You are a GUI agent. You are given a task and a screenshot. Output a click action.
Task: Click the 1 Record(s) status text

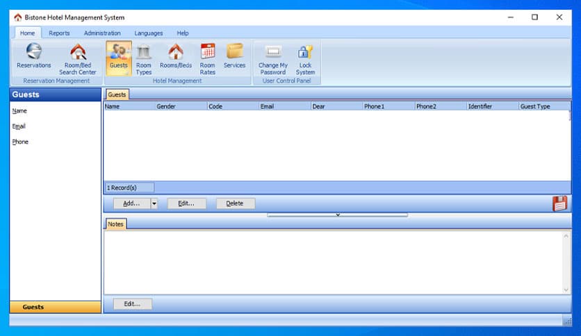122,187
